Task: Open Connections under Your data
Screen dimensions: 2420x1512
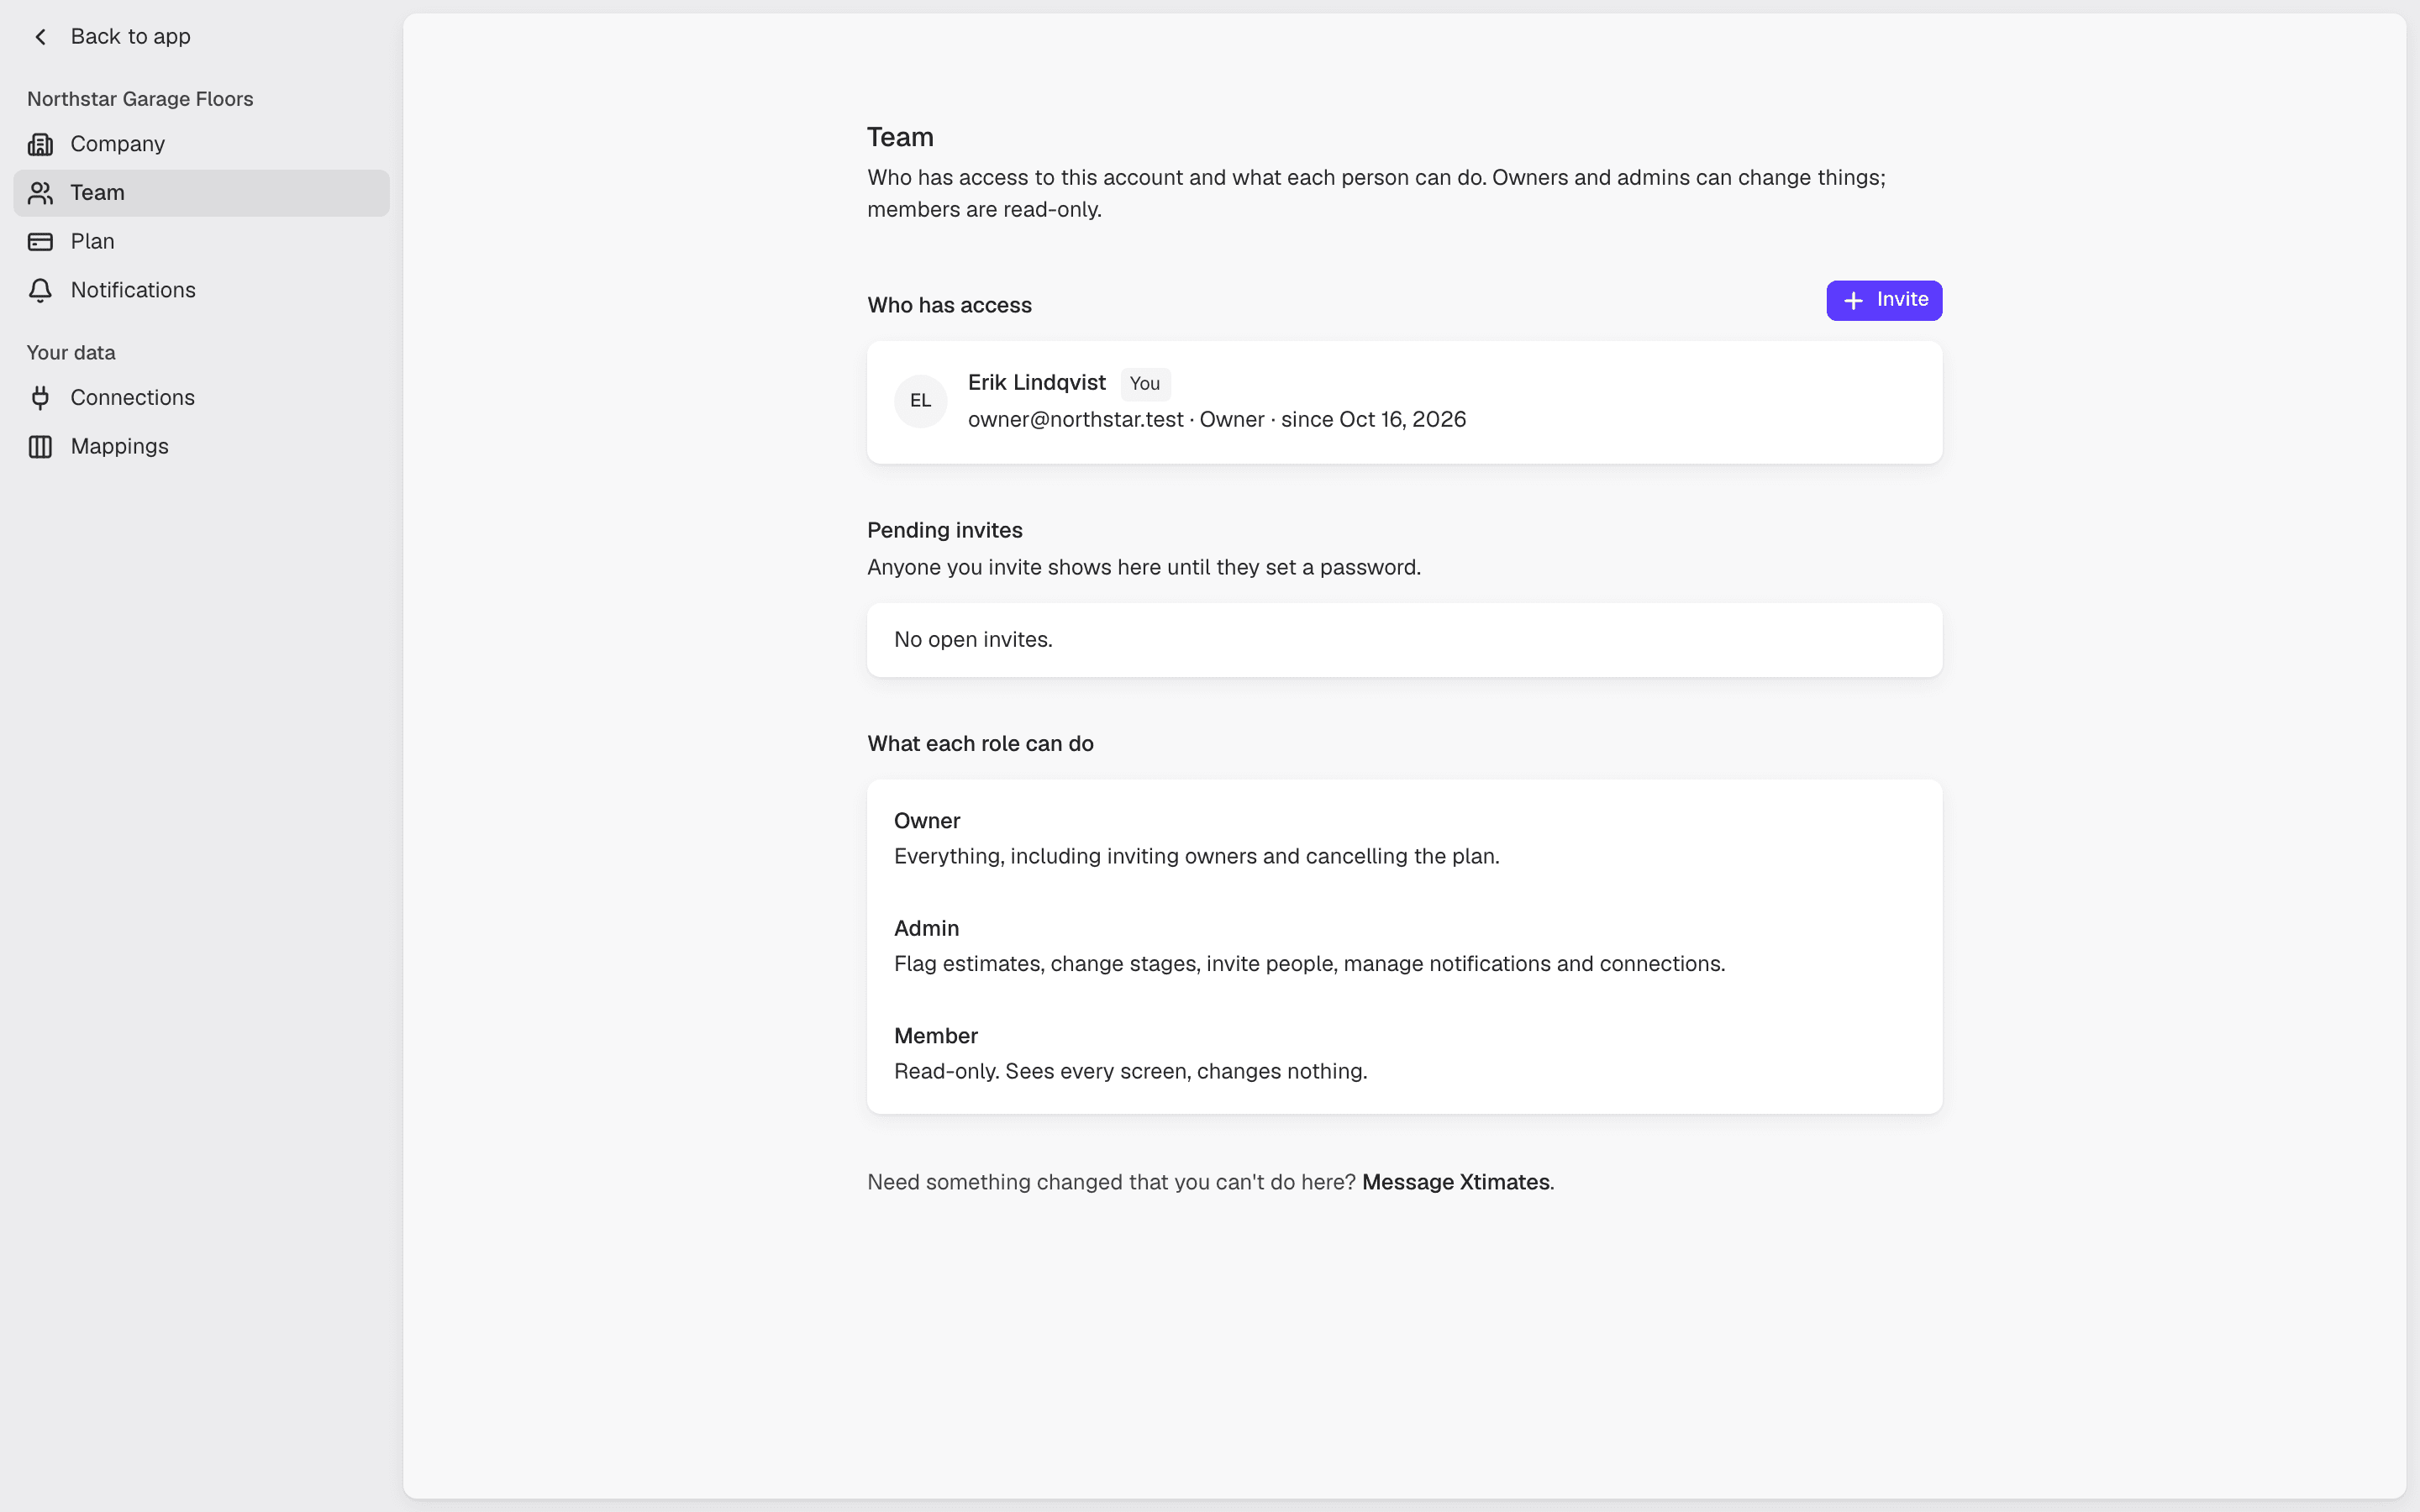Action: (201, 398)
